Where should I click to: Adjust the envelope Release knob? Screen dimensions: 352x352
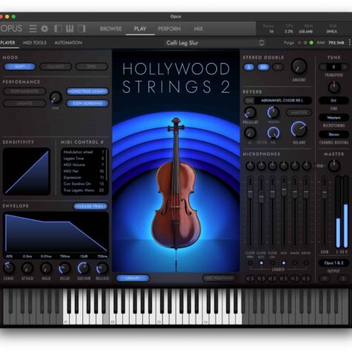(x=102, y=268)
